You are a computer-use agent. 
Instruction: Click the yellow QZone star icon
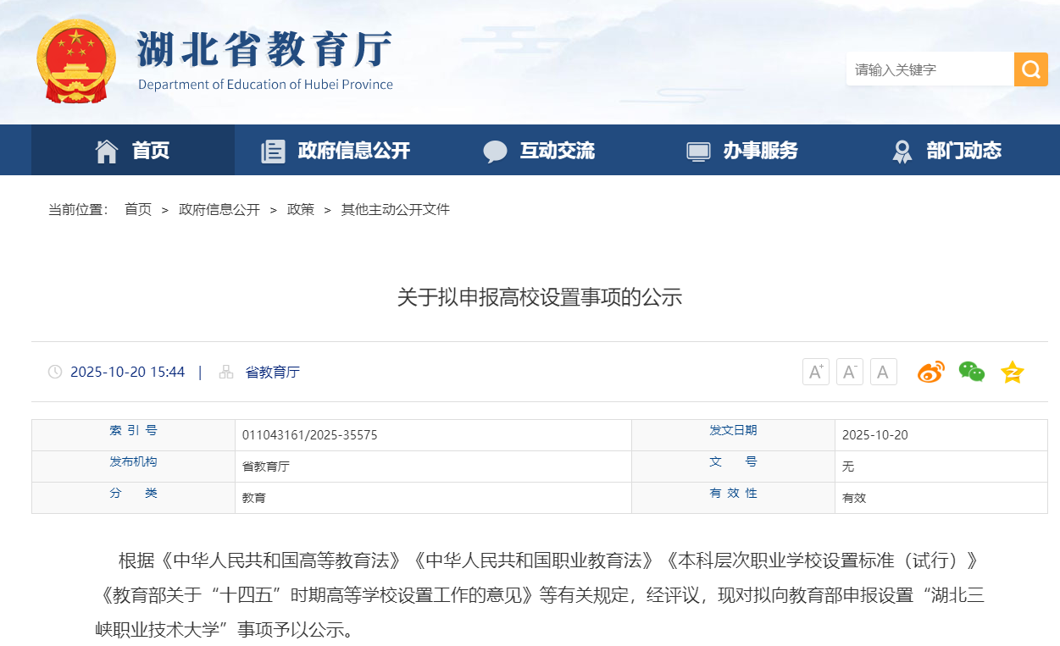(x=1012, y=372)
